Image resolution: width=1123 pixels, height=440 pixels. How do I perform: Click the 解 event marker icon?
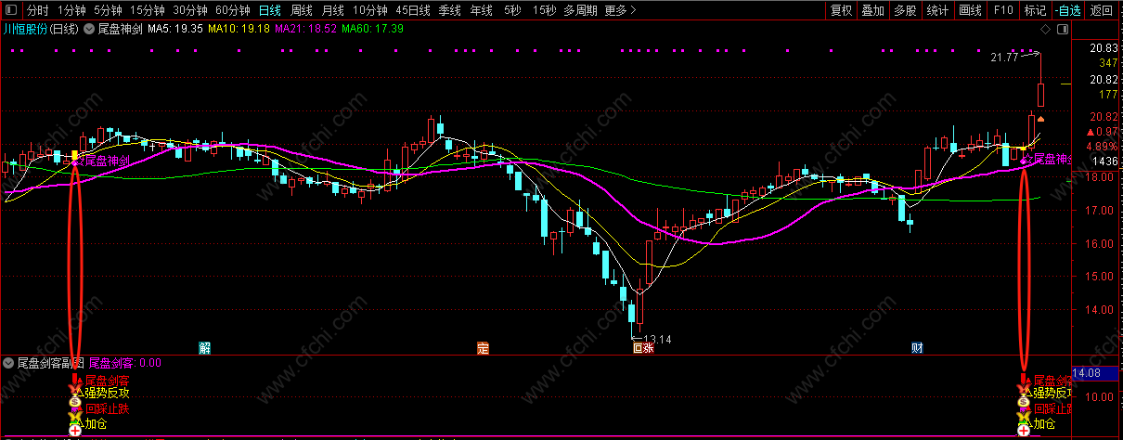coord(204,348)
